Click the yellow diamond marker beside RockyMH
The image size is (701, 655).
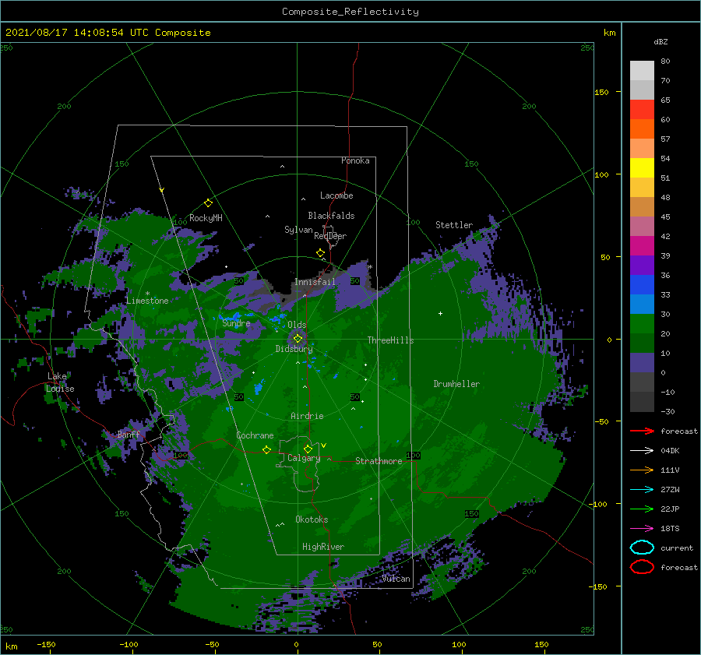208,203
